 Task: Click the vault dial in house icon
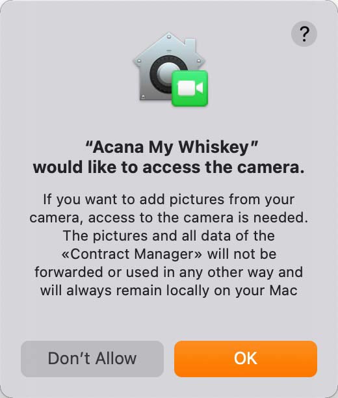[166, 74]
